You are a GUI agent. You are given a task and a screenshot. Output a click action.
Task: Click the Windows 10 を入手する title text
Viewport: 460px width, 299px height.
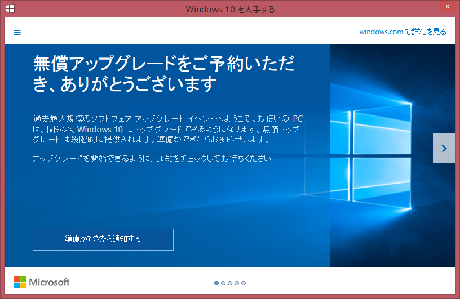click(230, 10)
